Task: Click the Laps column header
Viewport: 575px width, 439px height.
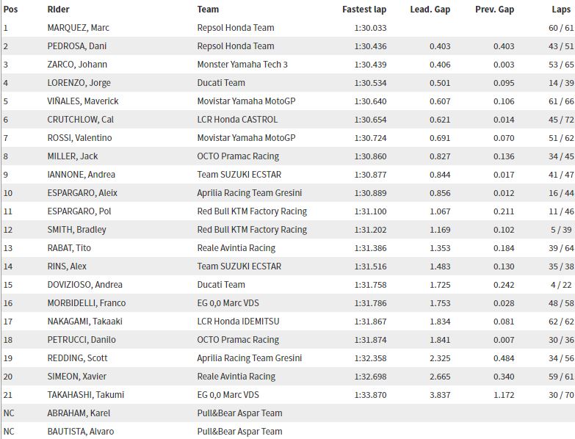Action: (561, 10)
